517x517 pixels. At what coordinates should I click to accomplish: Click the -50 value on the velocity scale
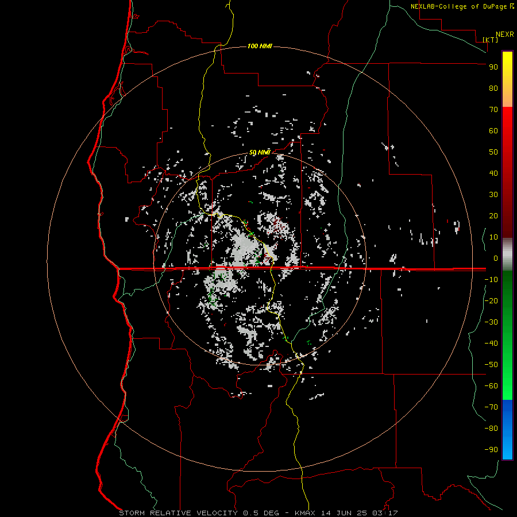click(491, 365)
